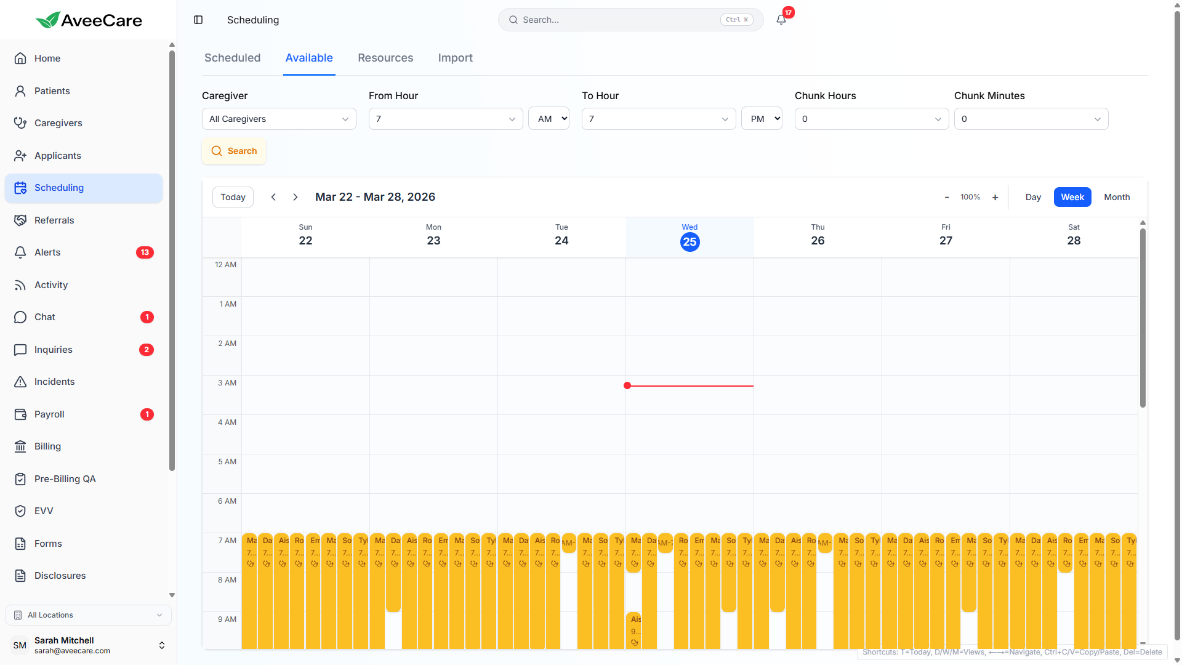Switch to the Scheduled tab
Image resolution: width=1182 pixels, height=665 pixels.
tap(232, 58)
